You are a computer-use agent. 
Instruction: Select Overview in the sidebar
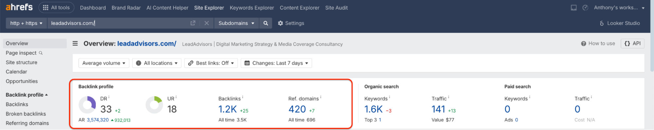pos(35,43)
